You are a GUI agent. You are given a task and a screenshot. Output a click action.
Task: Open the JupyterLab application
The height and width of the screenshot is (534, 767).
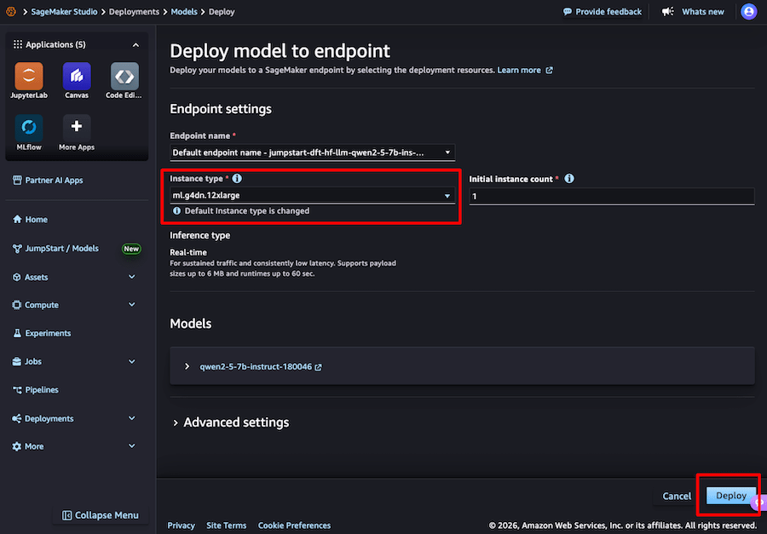[29, 77]
